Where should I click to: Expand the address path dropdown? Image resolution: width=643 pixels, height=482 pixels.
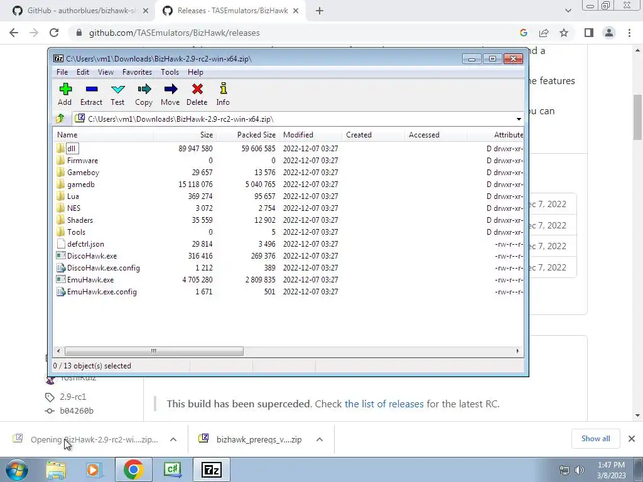pyautogui.click(x=518, y=119)
